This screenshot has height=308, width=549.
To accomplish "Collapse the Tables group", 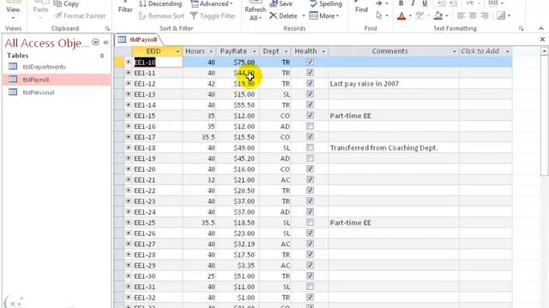I will (x=102, y=56).
